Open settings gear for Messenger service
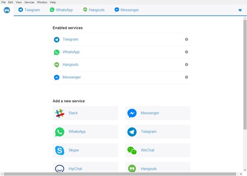The width and height of the screenshot is (247, 176). point(186,77)
